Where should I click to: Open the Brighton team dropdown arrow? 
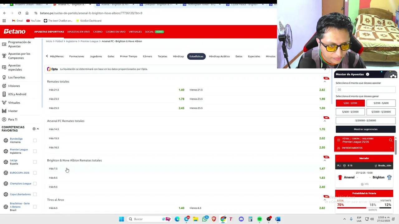pos(370,177)
